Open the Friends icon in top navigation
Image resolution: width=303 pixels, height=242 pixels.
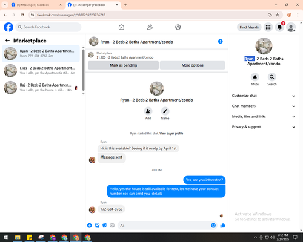pyautogui.click(x=150, y=27)
